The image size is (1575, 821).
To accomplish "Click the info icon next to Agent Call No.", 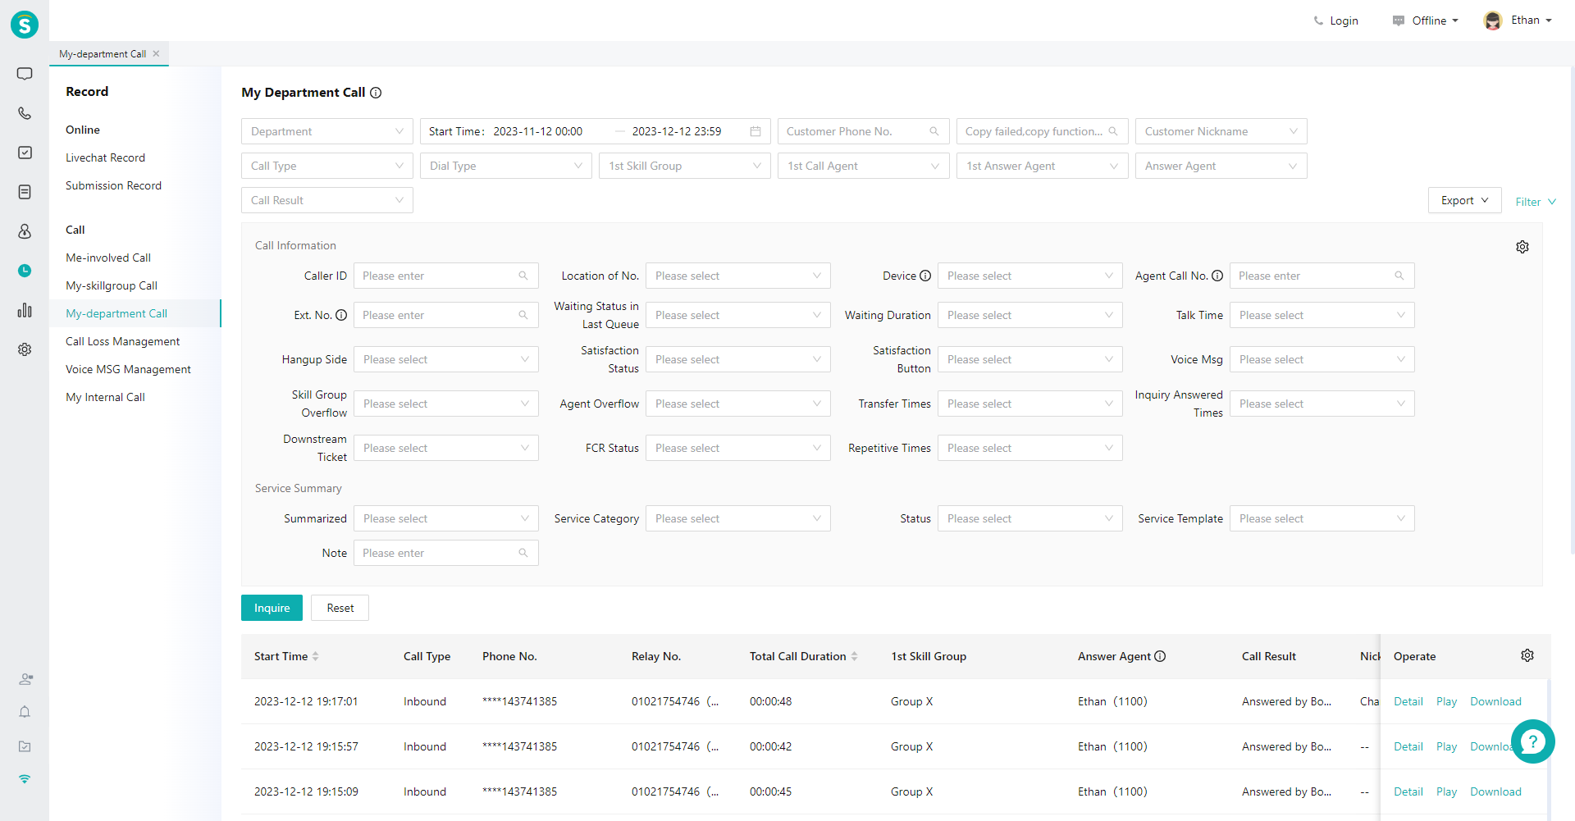I will tap(1217, 276).
